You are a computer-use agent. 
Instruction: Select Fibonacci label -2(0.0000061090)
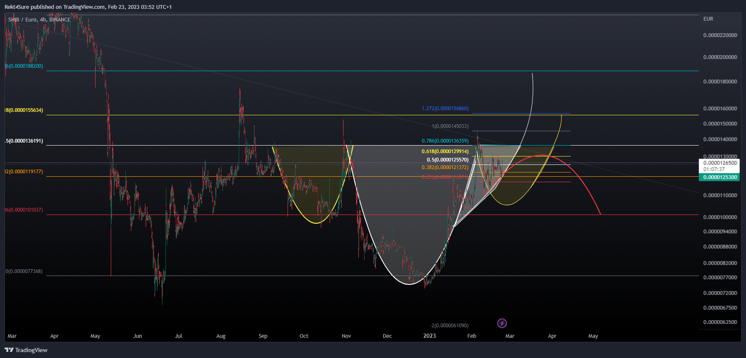click(x=449, y=326)
